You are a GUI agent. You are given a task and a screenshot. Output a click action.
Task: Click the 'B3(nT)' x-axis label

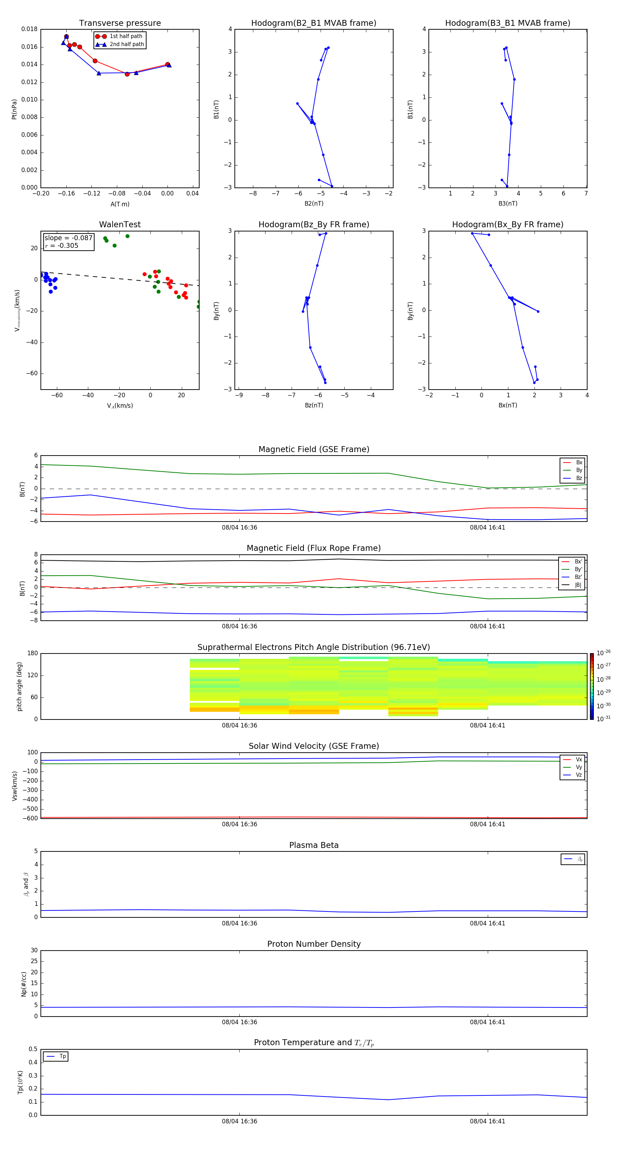[x=508, y=204]
